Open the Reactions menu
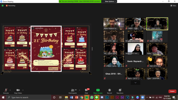The height and width of the screenshot is (100, 178). [x=120, y=91]
